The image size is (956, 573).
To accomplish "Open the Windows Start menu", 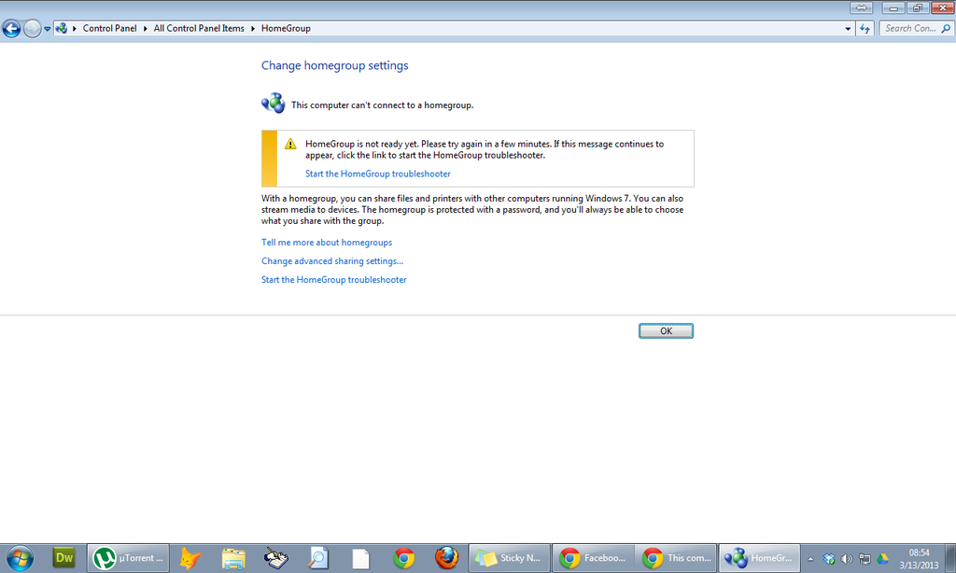I will (18, 557).
